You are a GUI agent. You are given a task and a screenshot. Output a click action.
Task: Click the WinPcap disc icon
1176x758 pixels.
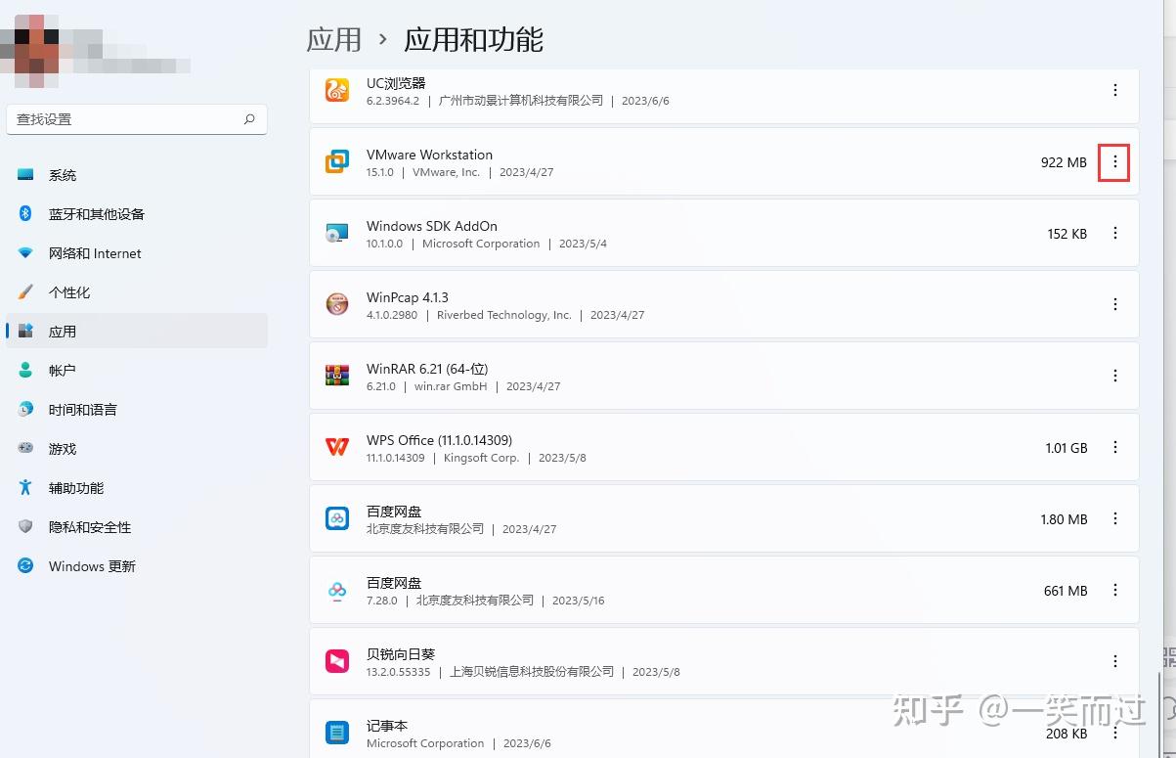click(x=337, y=304)
